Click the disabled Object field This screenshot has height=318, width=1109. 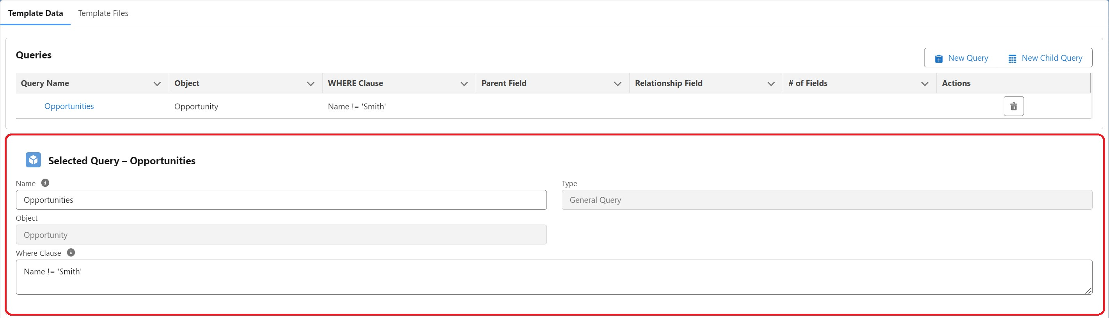click(x=281, y=235)
